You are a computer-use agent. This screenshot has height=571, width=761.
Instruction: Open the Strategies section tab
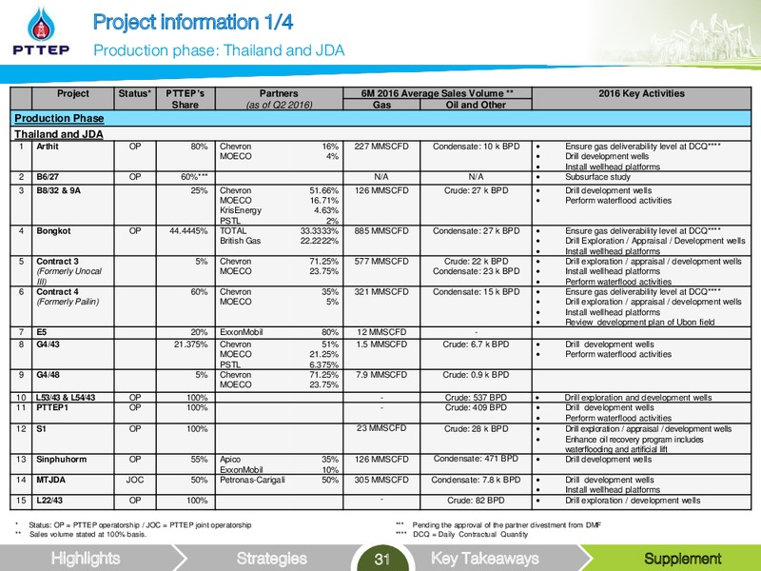pos(272,559)
